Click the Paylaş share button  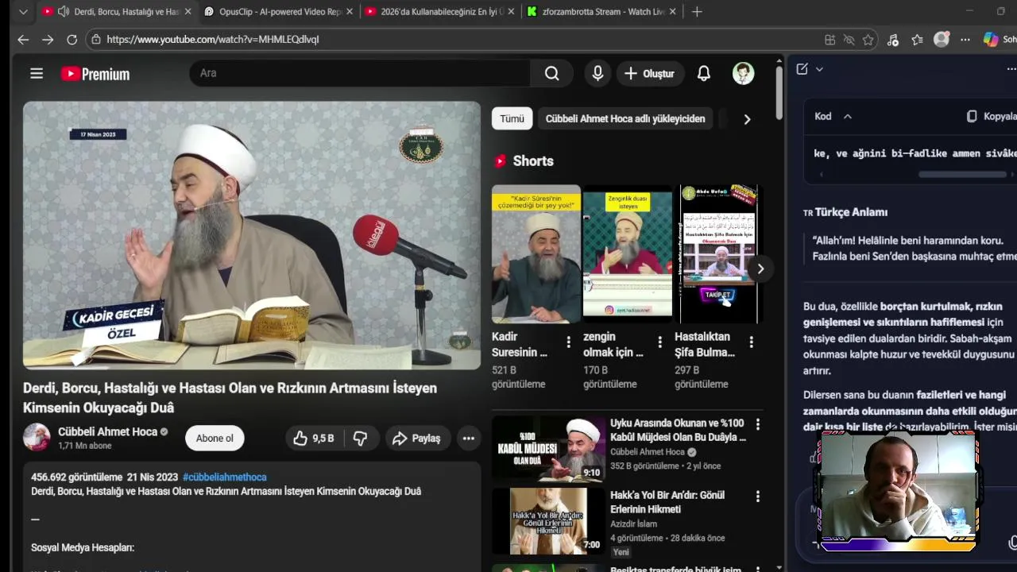click(417, 439)
